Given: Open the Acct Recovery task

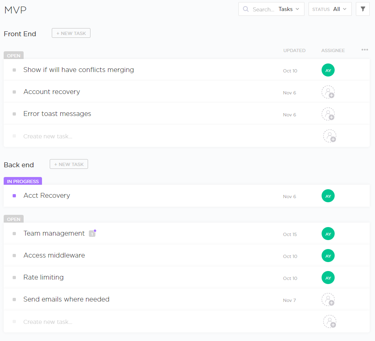Looking at the screenshot, I should pos(46,195).
